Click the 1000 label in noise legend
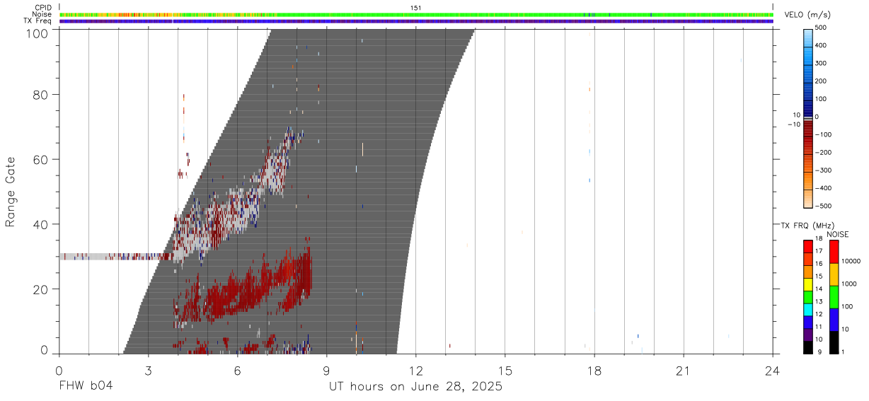The height and width of the screenshot is (401, 869). (x=849, y=284)
